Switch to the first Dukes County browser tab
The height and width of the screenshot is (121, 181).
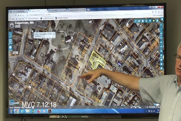click(18, 11)
